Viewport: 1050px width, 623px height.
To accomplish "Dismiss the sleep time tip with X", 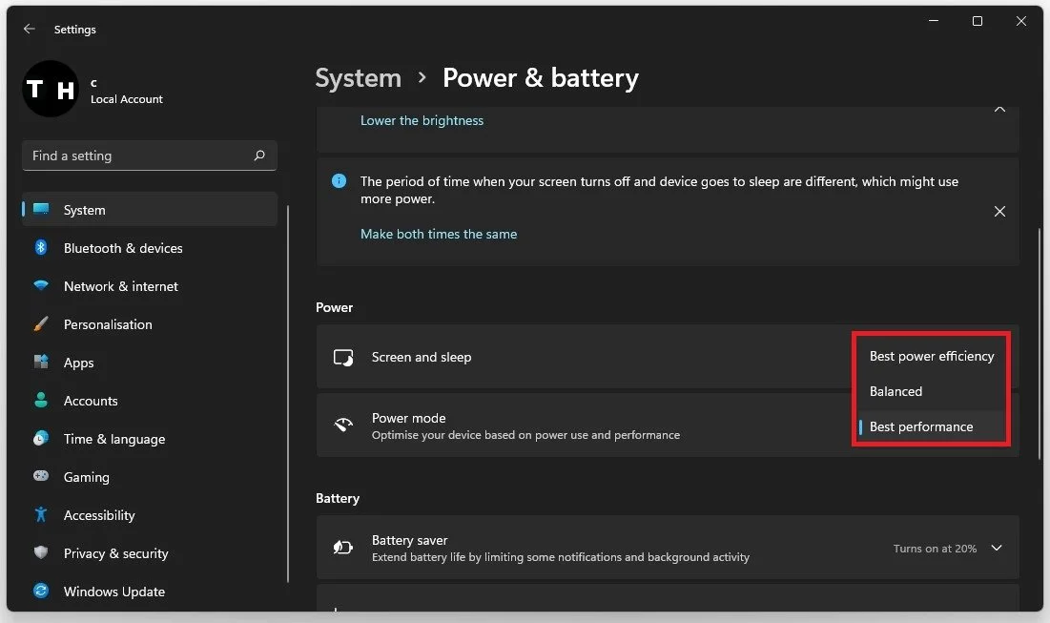I will 999,212.
